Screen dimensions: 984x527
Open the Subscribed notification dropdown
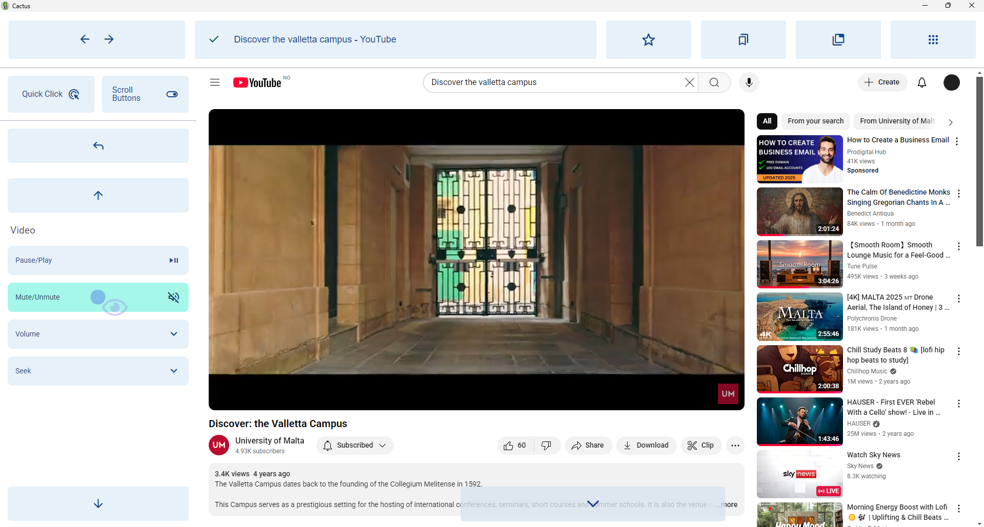[355, 446]
